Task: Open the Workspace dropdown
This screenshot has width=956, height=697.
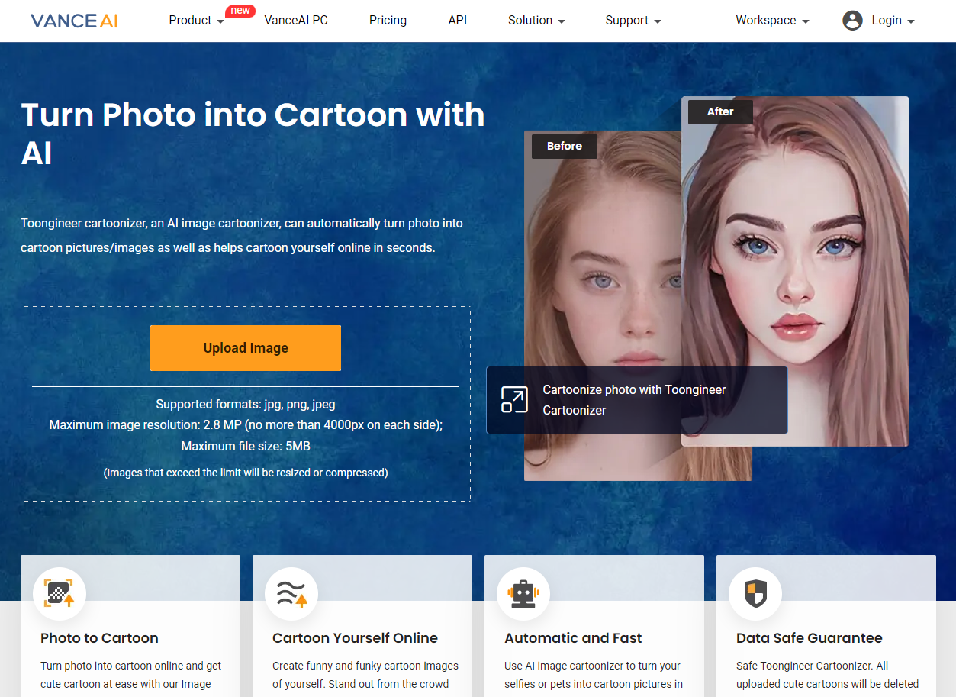Action: [772, 21]
